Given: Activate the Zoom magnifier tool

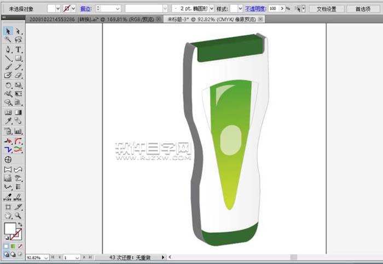Looking at the screenshot, I should (18, 216).
